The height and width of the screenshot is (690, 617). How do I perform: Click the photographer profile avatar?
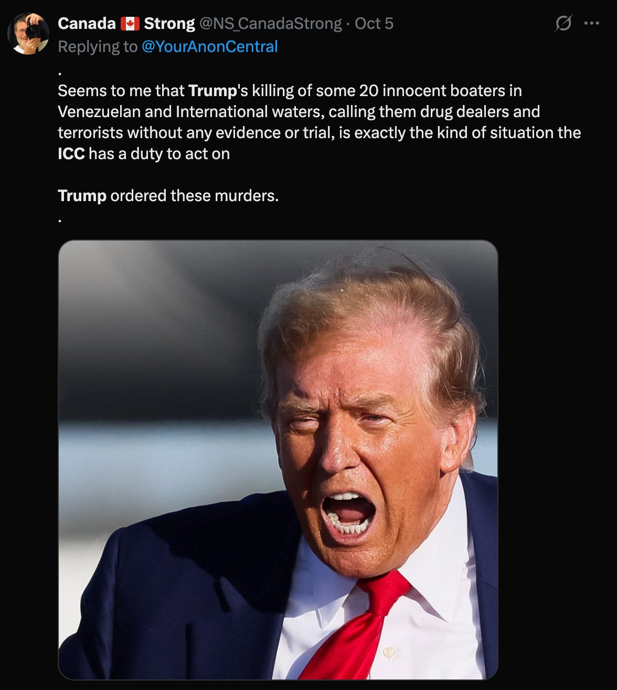pyautogui.click(x=28, y=34)
